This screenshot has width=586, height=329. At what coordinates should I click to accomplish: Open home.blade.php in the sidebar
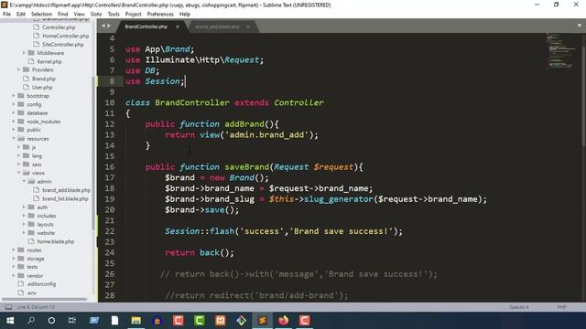click(56, 241)
